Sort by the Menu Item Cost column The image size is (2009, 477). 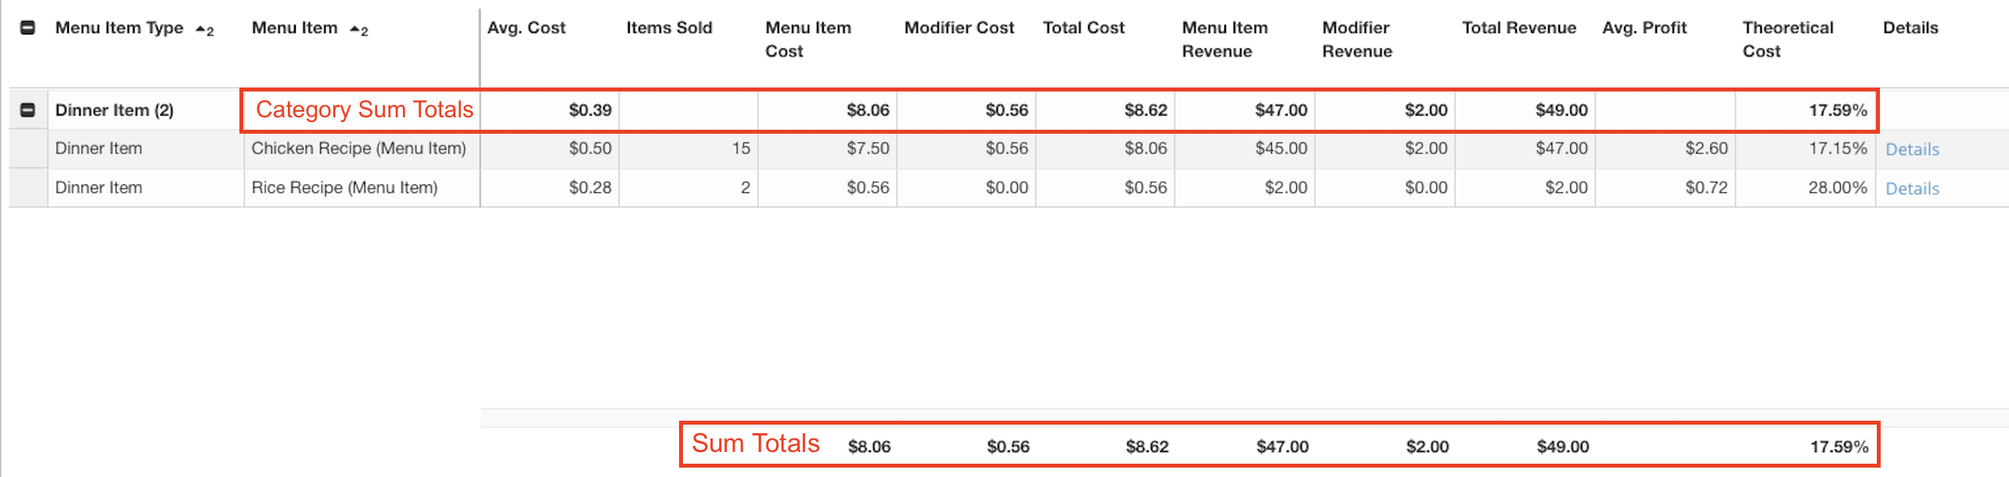point(807,39)
